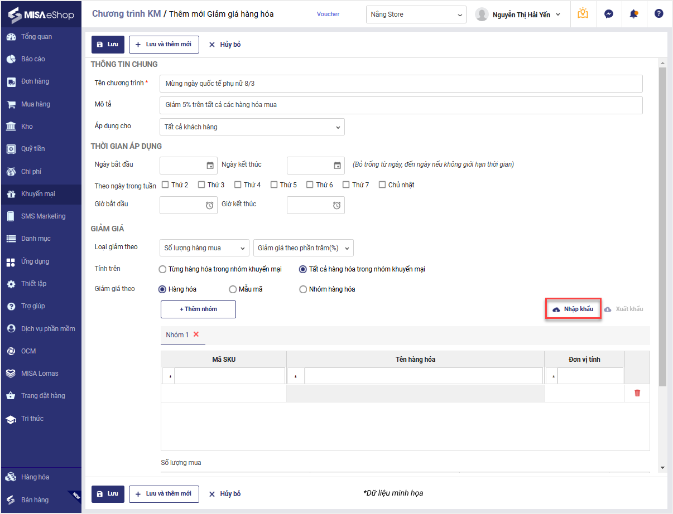Click the Messenger chat icon in header
Screen dimensions: 673x514
pyautogui.click(x=609, y=14)
